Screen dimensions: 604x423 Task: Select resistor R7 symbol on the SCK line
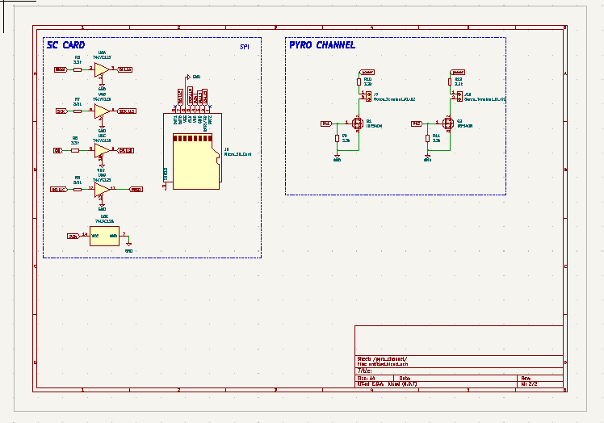pyautogui.click(x=78, y=111)
